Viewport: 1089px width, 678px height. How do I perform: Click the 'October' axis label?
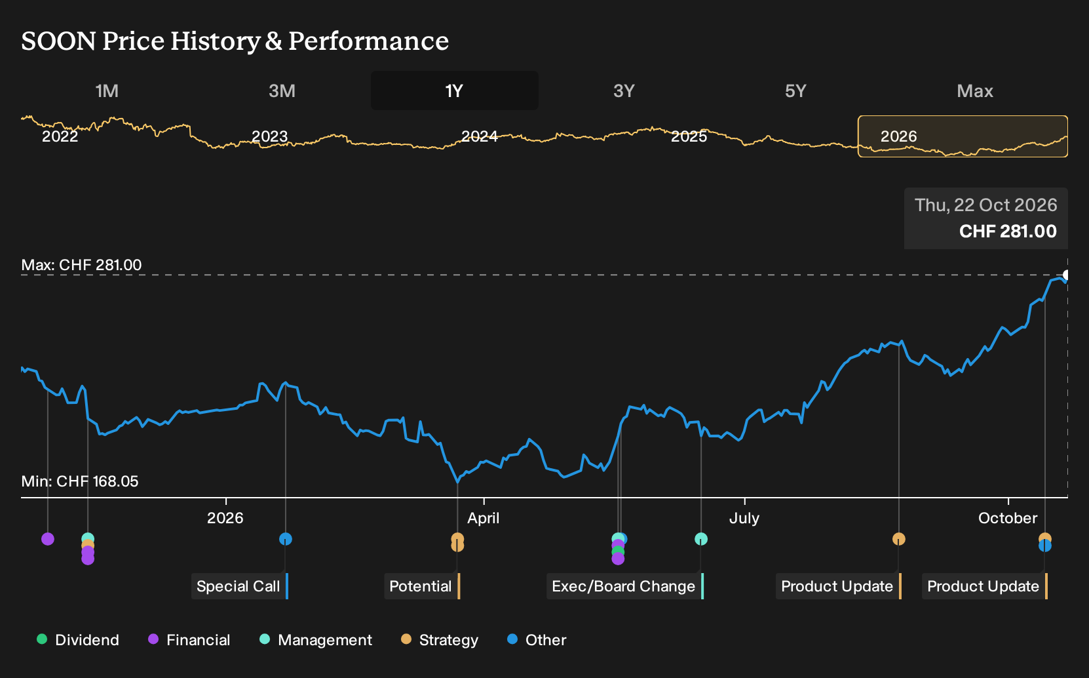(x=1008, y=518)
